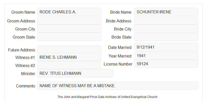Select the Bride Name input field
This screenshot has width=203, height=102.
tap(166, 12)
